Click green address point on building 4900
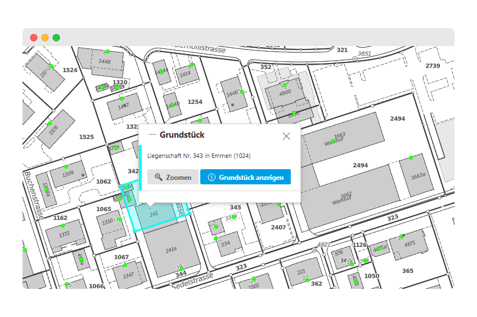The width and height of the screenshot is (477, 317). (x=285, y=85)
